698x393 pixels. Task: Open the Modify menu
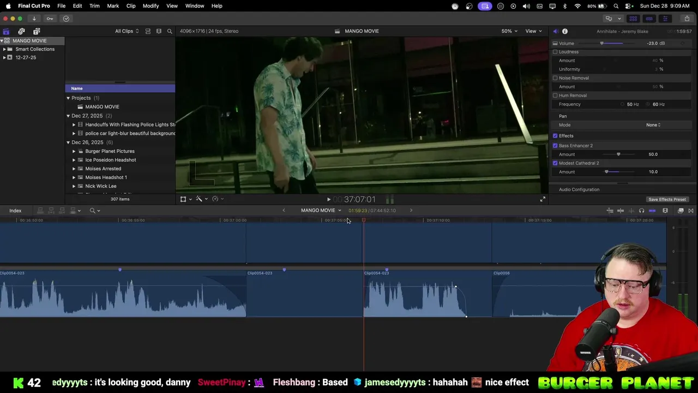click(151, 6)
